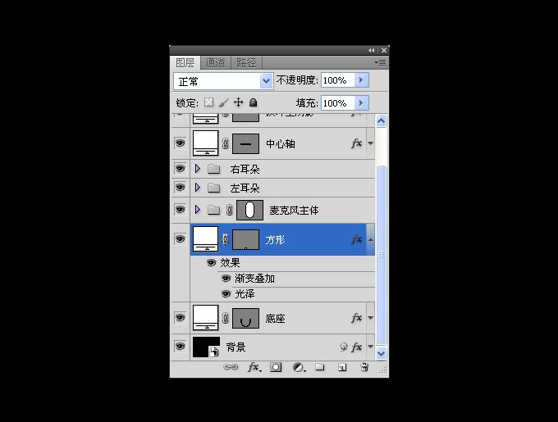Collapse panel with double-arrow icon
The height and width of the screenshot is (422, 558).
pos(371,51)
